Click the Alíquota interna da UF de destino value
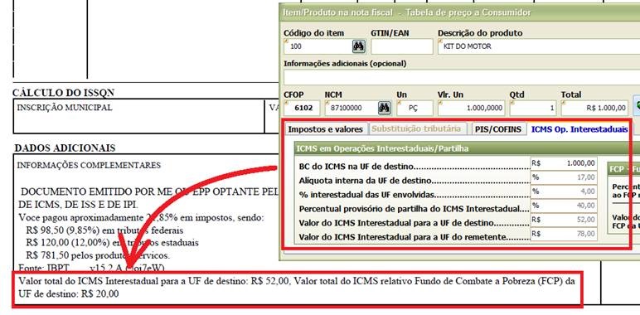Viewport: 640px width, 315px height. tap(564, 177)
